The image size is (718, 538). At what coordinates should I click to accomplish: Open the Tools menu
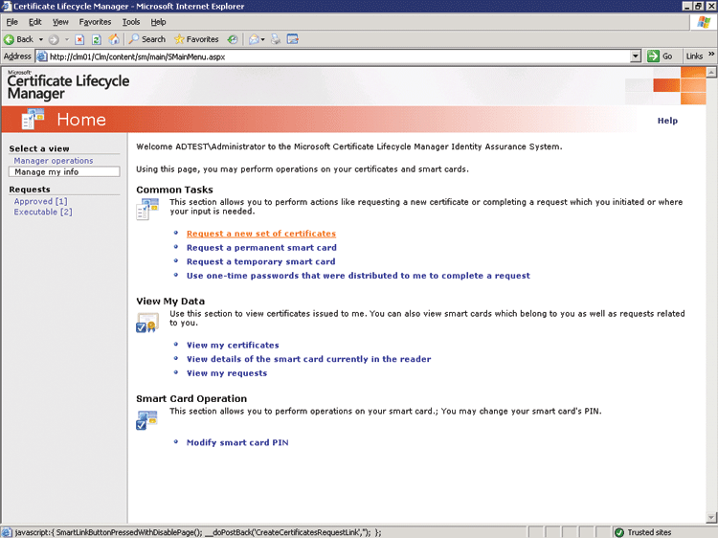point(131,22)
